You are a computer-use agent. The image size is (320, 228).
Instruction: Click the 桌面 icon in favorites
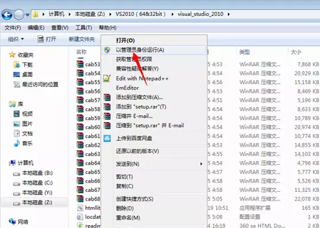click(17, 75)
